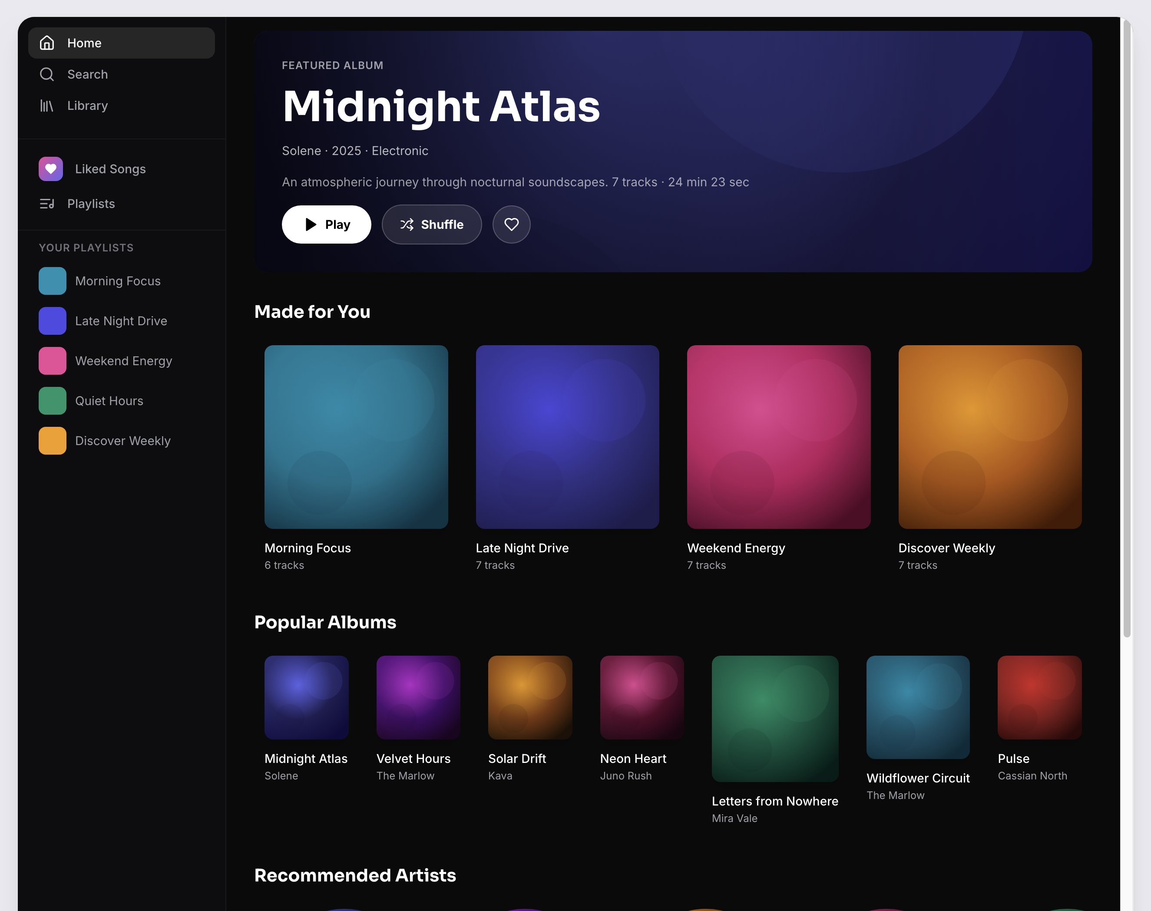Click the orange Discover Weekly sidebar swatch
Viewport: 1151px width, 911px height.
52,441
